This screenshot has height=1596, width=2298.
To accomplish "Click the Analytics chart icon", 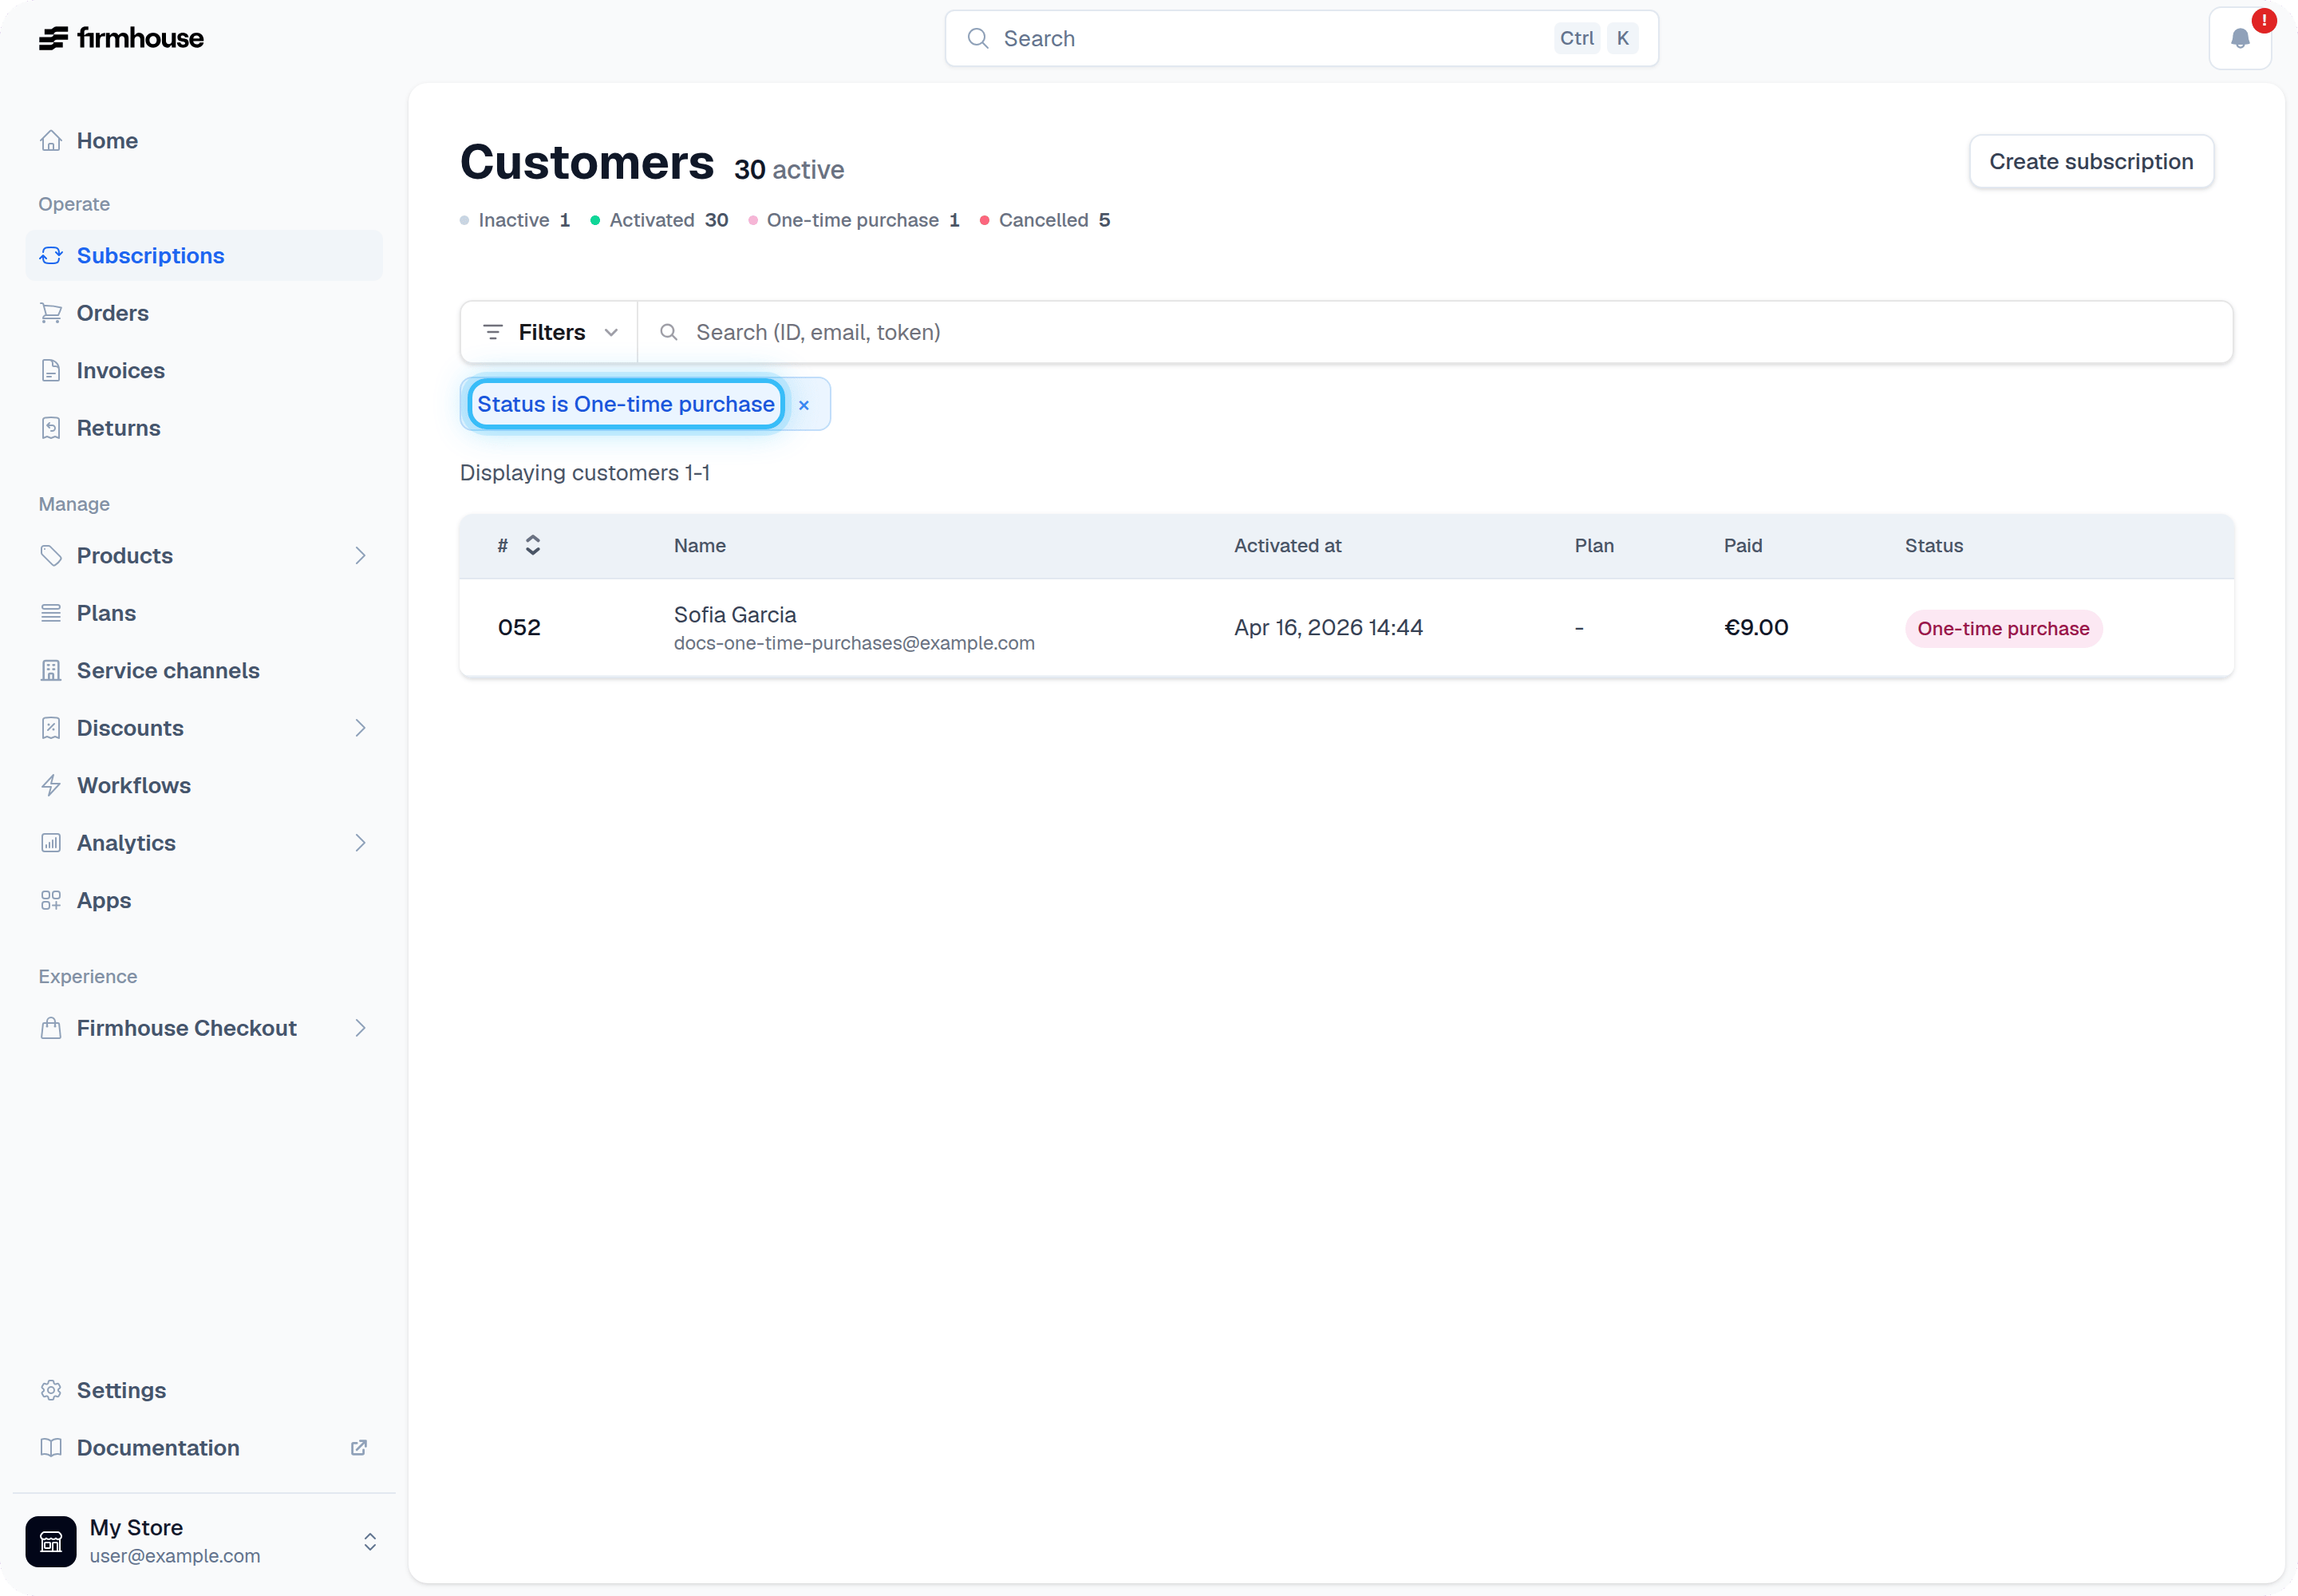I will tap(51, 843).
